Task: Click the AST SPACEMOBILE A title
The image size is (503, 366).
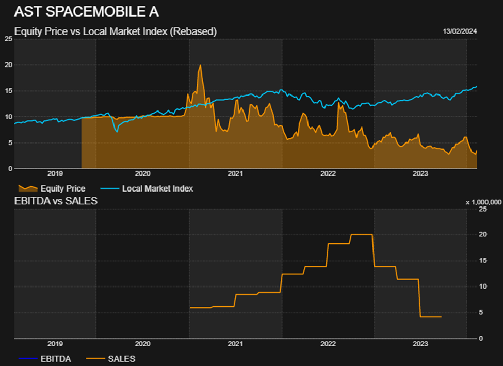Action: (x=87, y=11)
